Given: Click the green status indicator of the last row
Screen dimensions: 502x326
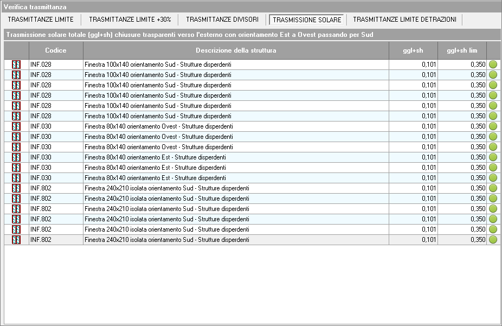Looking at the screenshot, I should tap(493, 240).
